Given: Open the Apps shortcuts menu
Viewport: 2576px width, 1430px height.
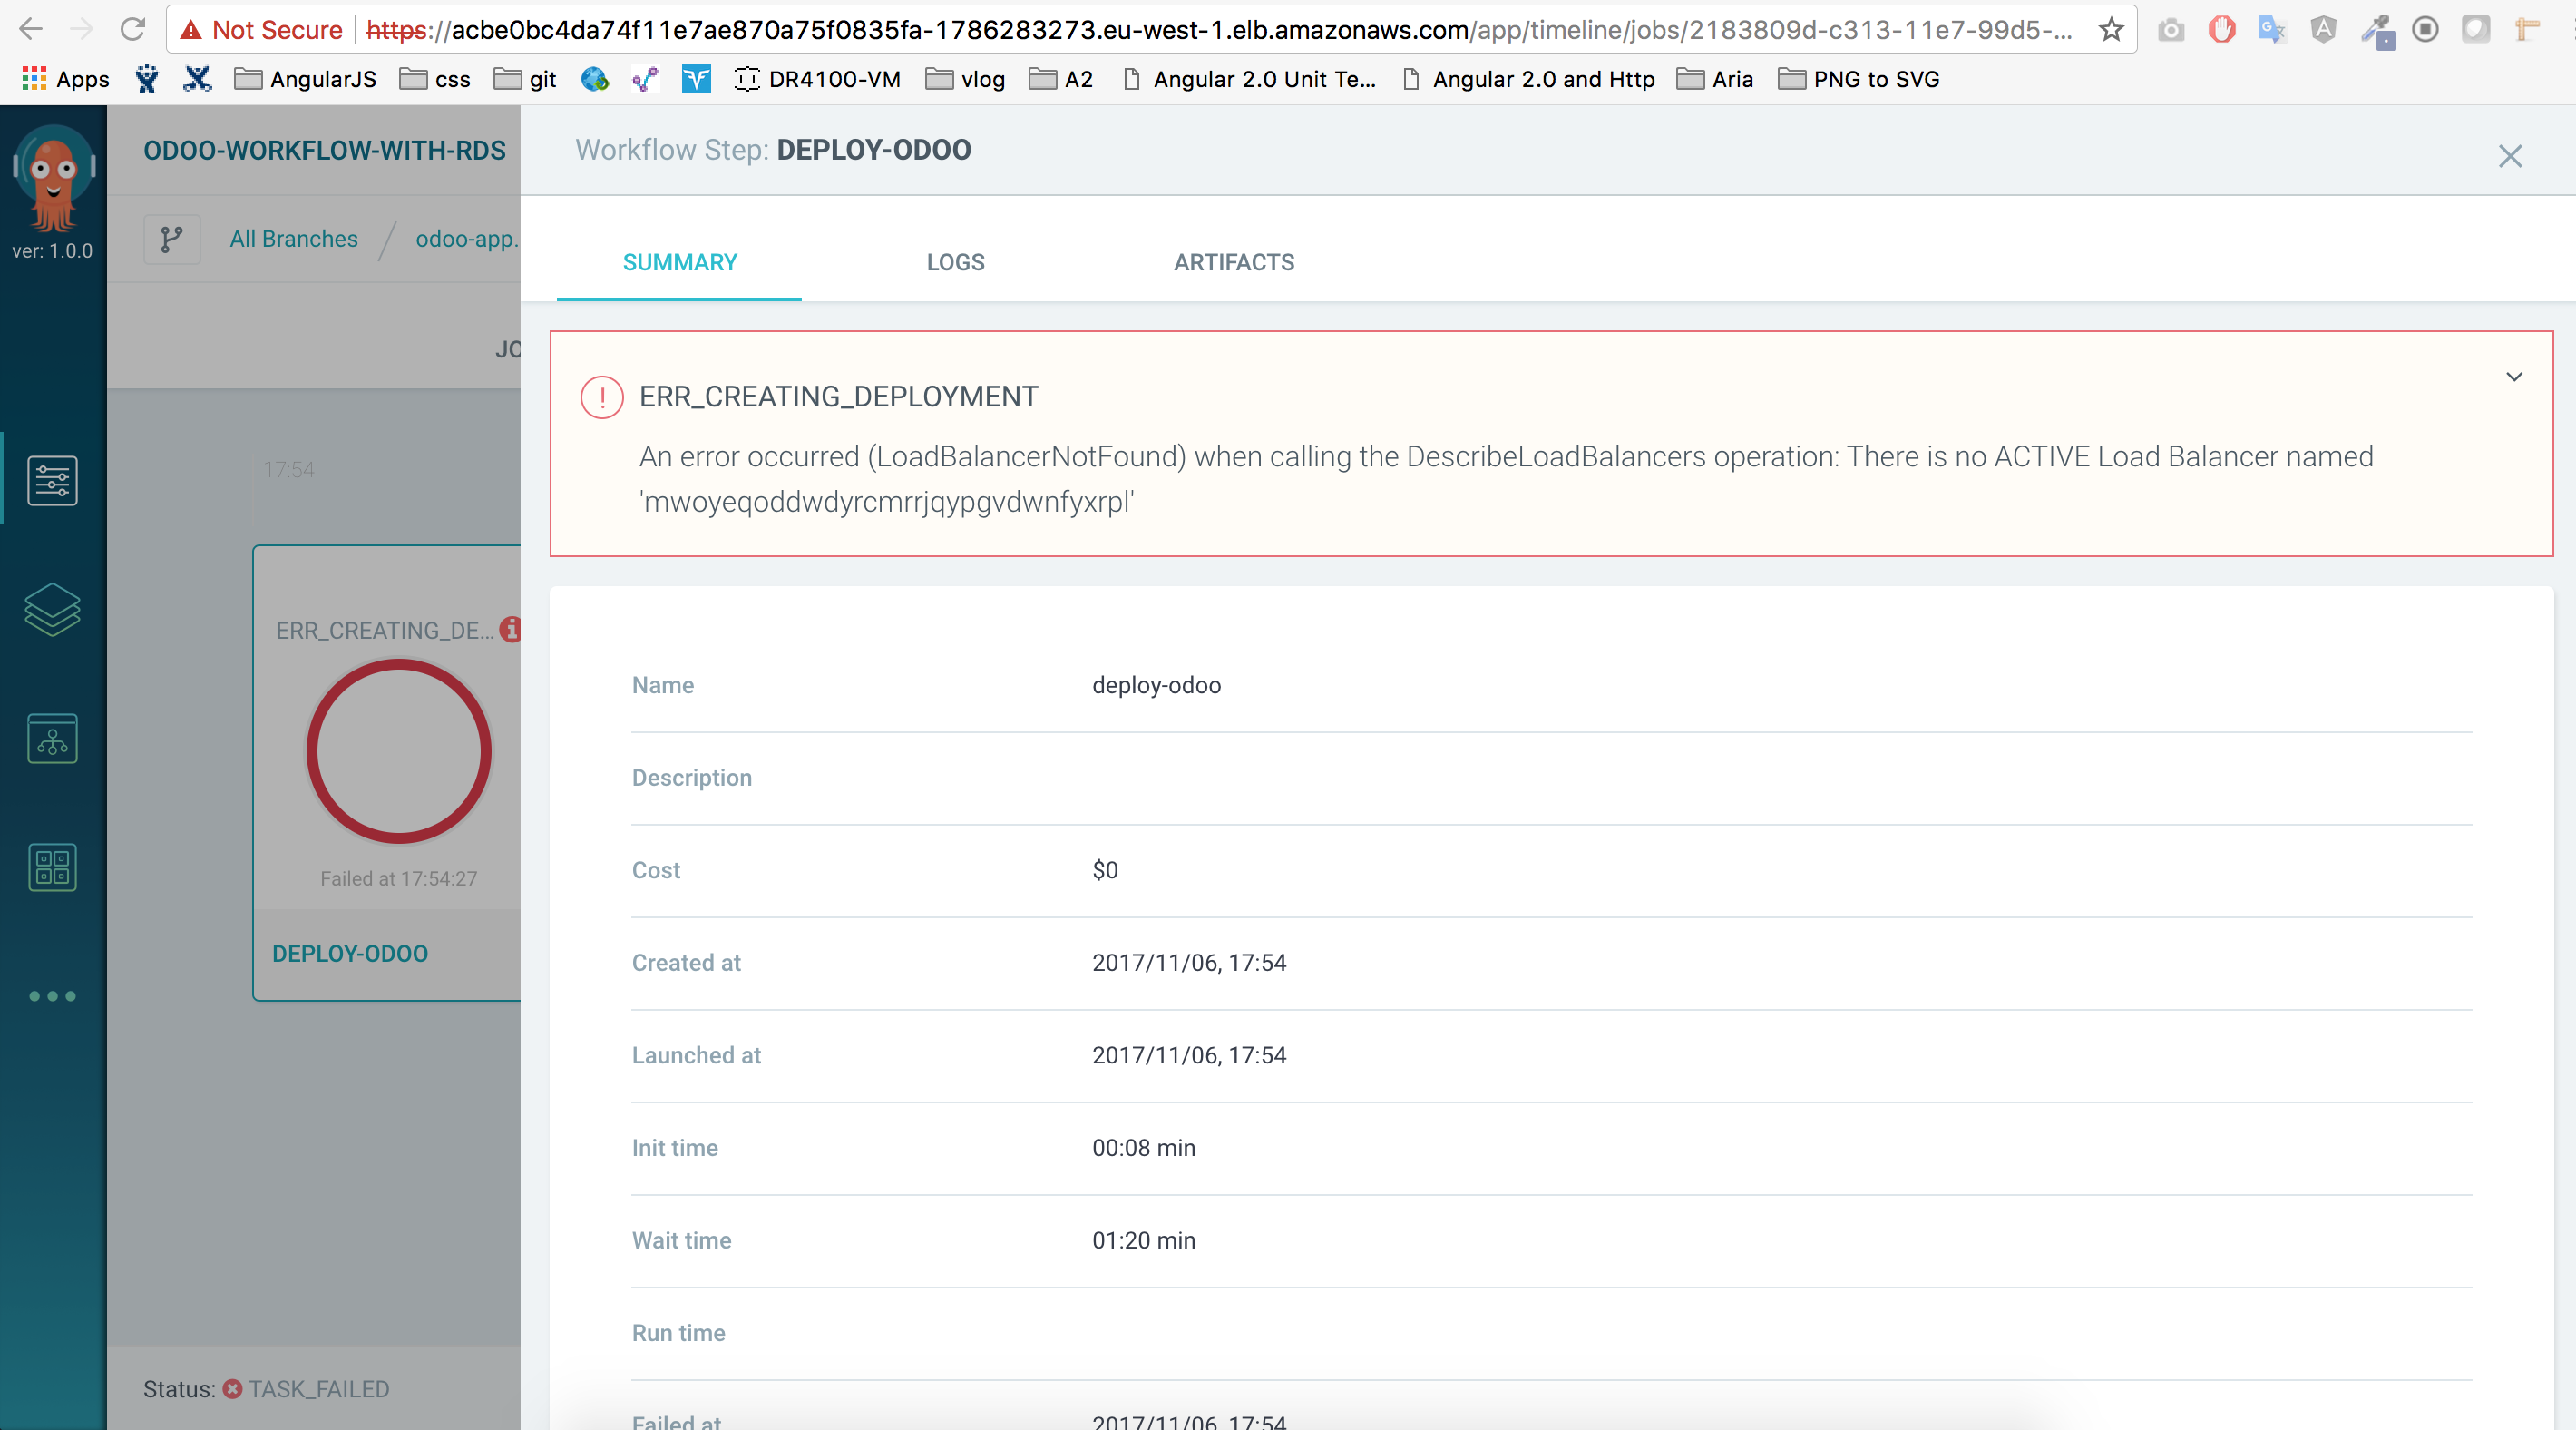Looking at the screenshot, I should pos(64,79).
